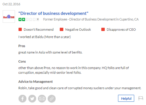Click the Pros section heading
The width and height of the screenshot is (146, 105).
tap(22, 46)
